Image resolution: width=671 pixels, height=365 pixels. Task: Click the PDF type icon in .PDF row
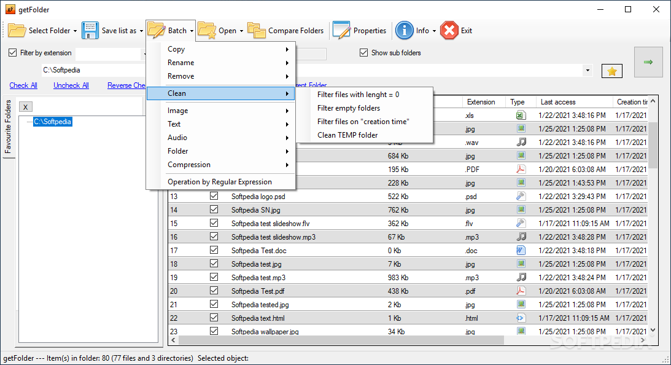(521, 169)
